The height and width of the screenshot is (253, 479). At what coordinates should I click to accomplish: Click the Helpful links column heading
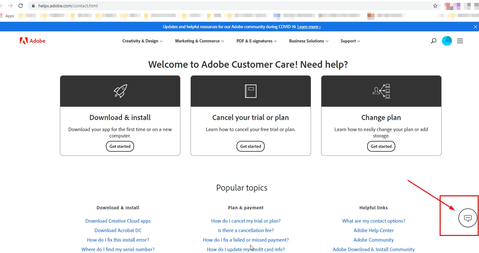373,208
